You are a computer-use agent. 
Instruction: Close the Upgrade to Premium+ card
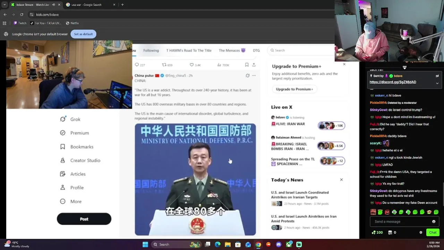pos(344,64)
